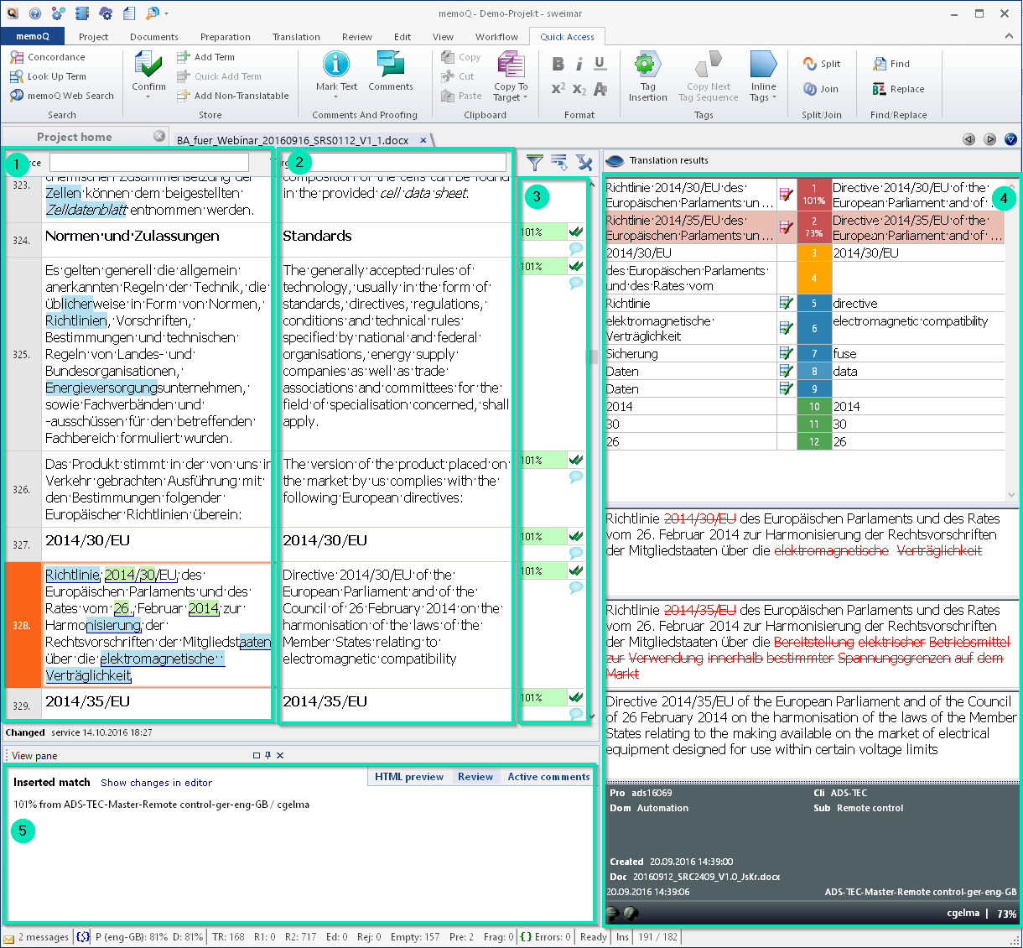Click the cloud settings icon in the title bar
The height and width of the screenshot is (948, 1023).
(106, 13)
